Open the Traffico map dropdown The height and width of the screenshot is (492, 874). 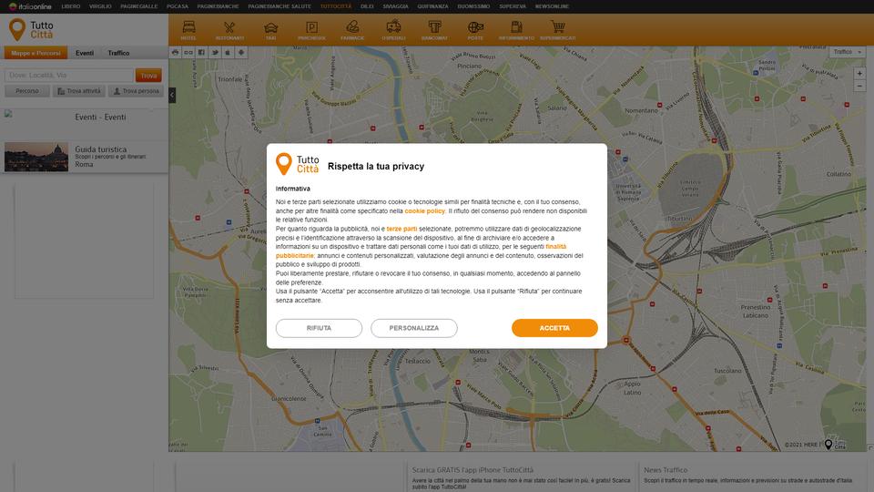coord(848,52)
